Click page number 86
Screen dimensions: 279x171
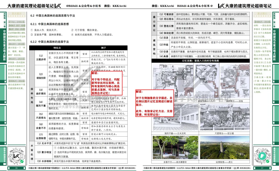click(x=17, y=168)
